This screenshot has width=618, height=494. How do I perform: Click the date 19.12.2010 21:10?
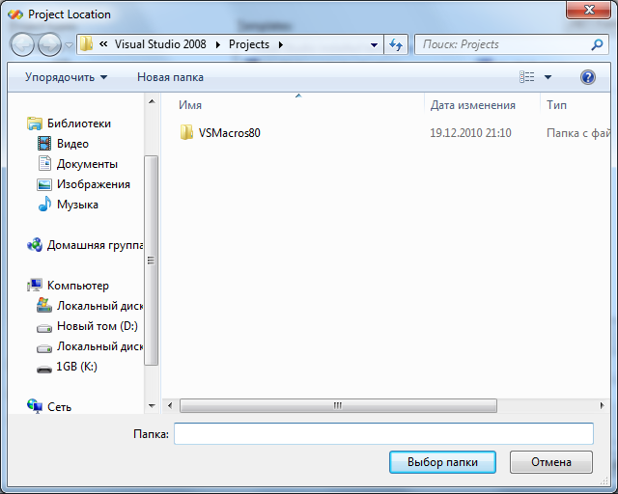(470, 133)
